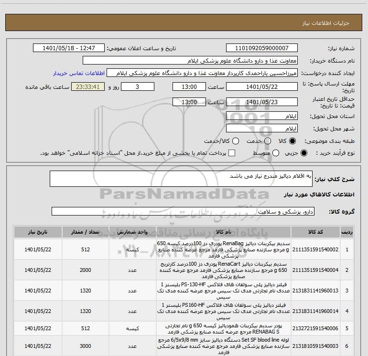Click quantity 2000 in row 2
Image resolution: width=368 pixels, height=356 pixels.
86,270
